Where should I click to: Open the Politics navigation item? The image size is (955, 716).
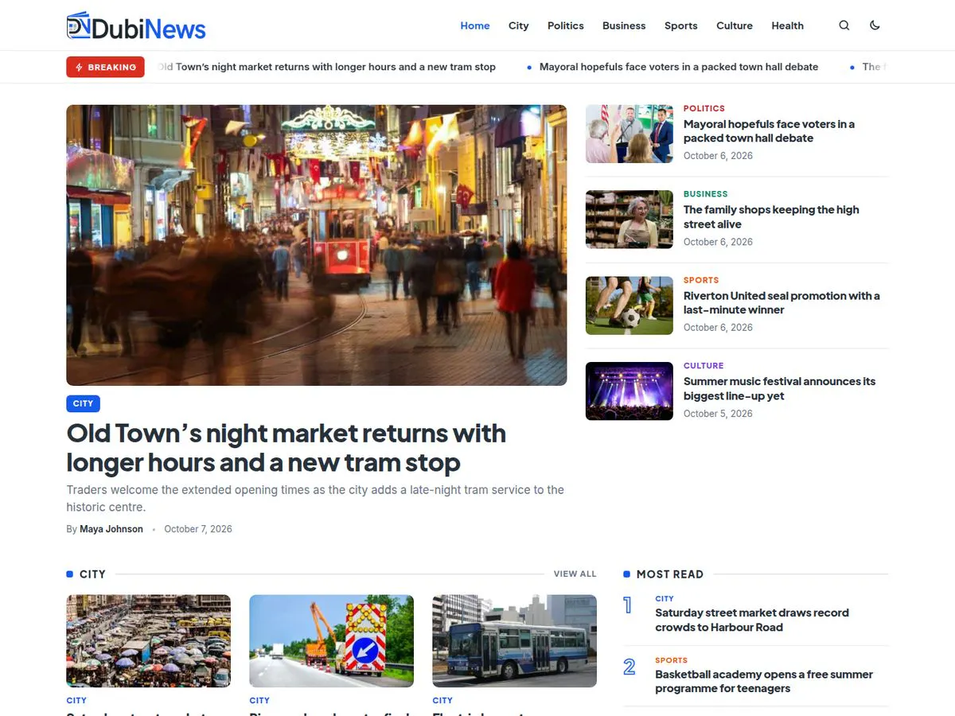coord(566,25)
